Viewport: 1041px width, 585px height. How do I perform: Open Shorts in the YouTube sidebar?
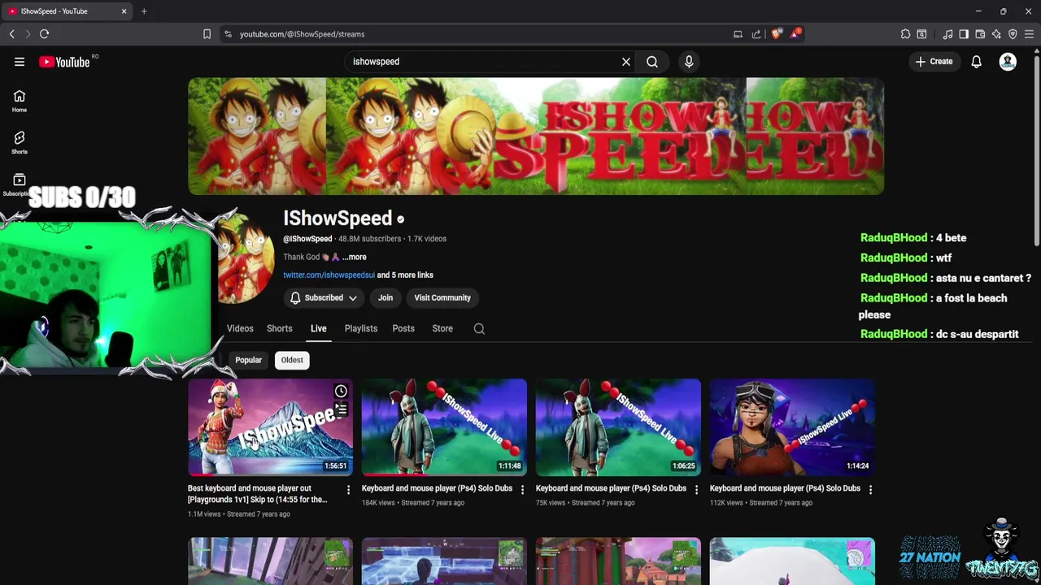pos(20,143)
